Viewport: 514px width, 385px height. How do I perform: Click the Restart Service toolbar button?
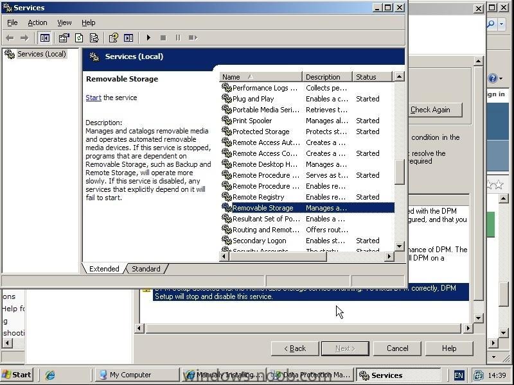[x=193, y=38]
